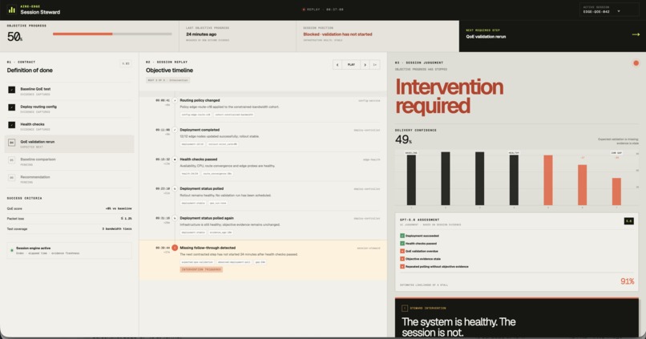
Task: Open the active session dropdown
Action: (x=609, y=10)
